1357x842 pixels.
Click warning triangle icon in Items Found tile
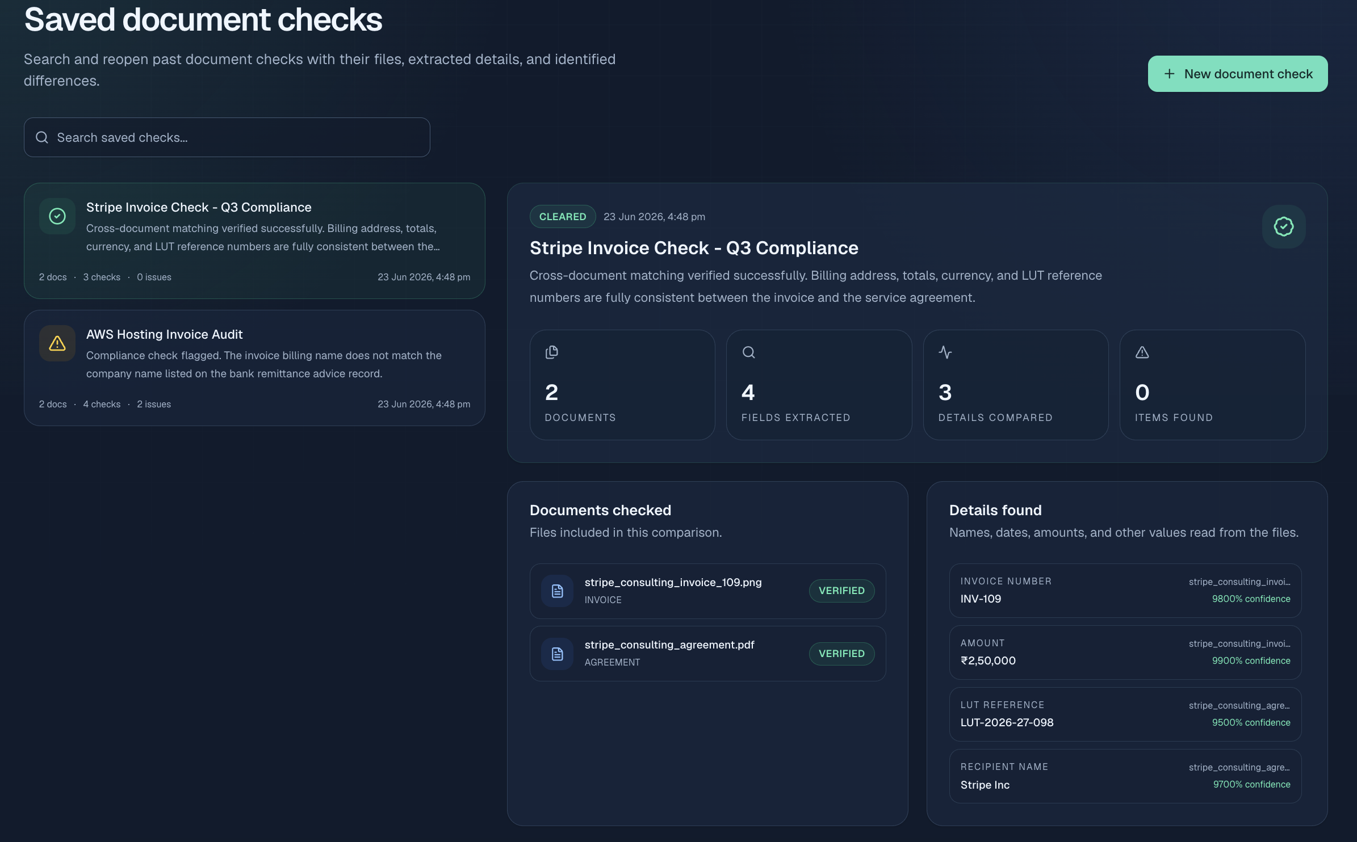(x=1142, y=352)
